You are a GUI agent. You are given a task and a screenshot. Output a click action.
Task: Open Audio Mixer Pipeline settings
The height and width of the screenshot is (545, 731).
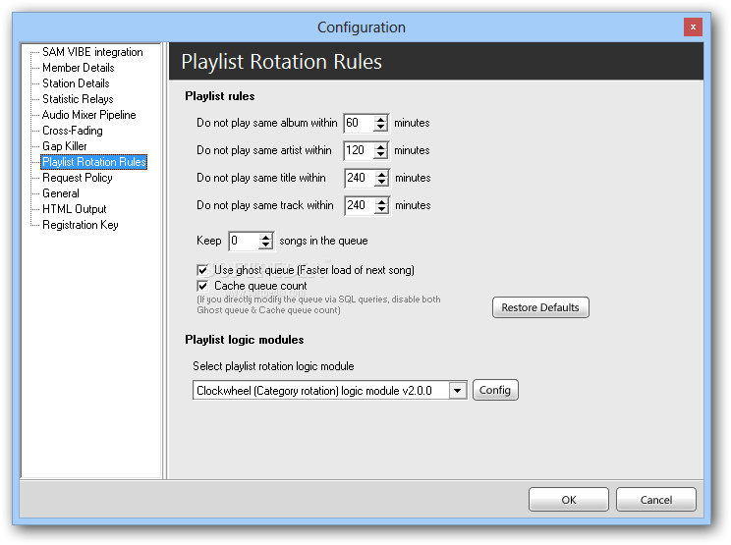[89, 115]
